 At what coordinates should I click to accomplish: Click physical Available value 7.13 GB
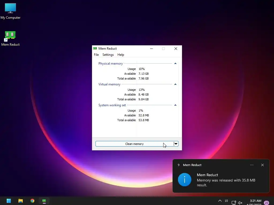pos(143,74)
